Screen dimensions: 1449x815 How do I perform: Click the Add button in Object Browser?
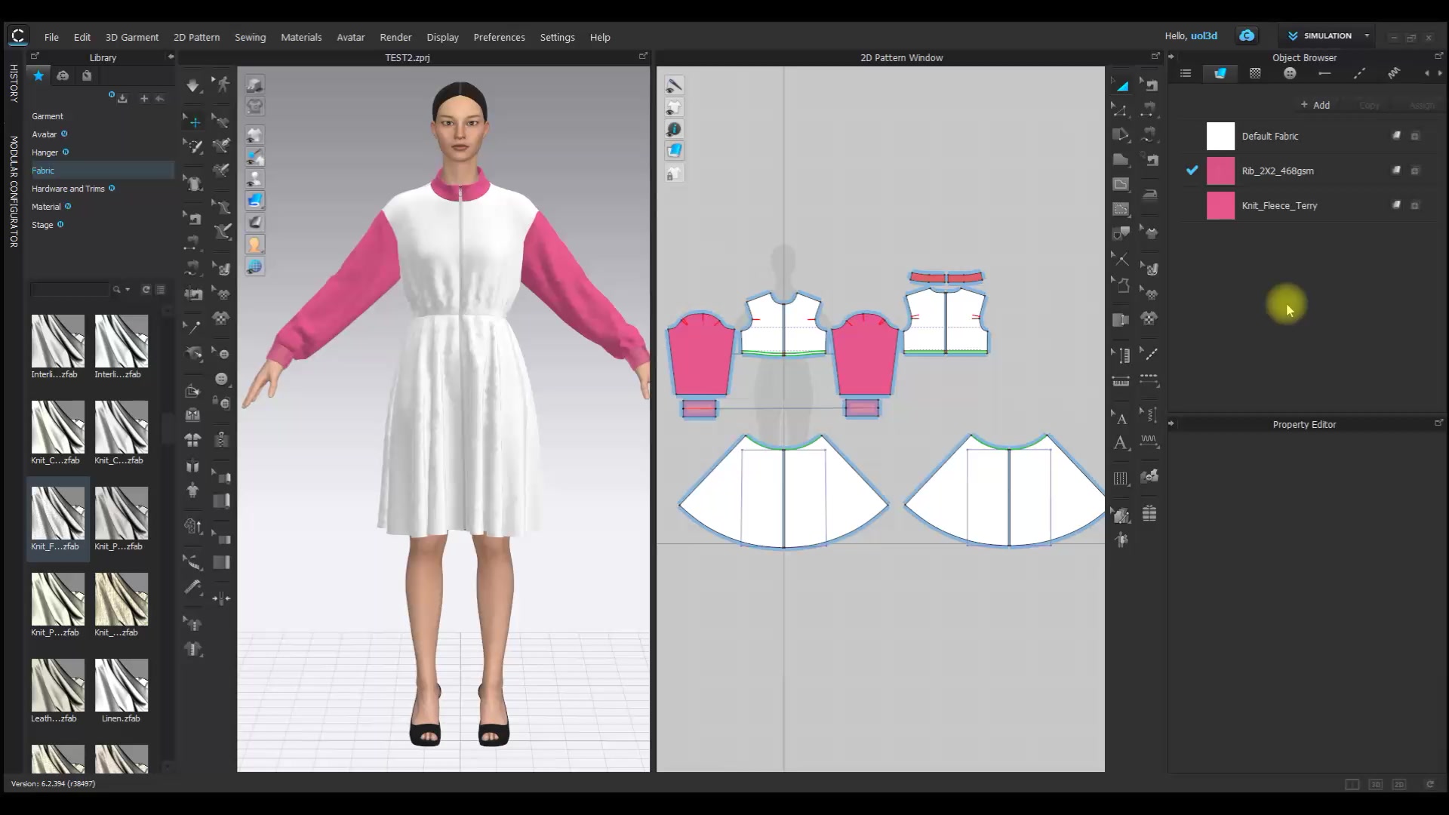point(1316,105)
